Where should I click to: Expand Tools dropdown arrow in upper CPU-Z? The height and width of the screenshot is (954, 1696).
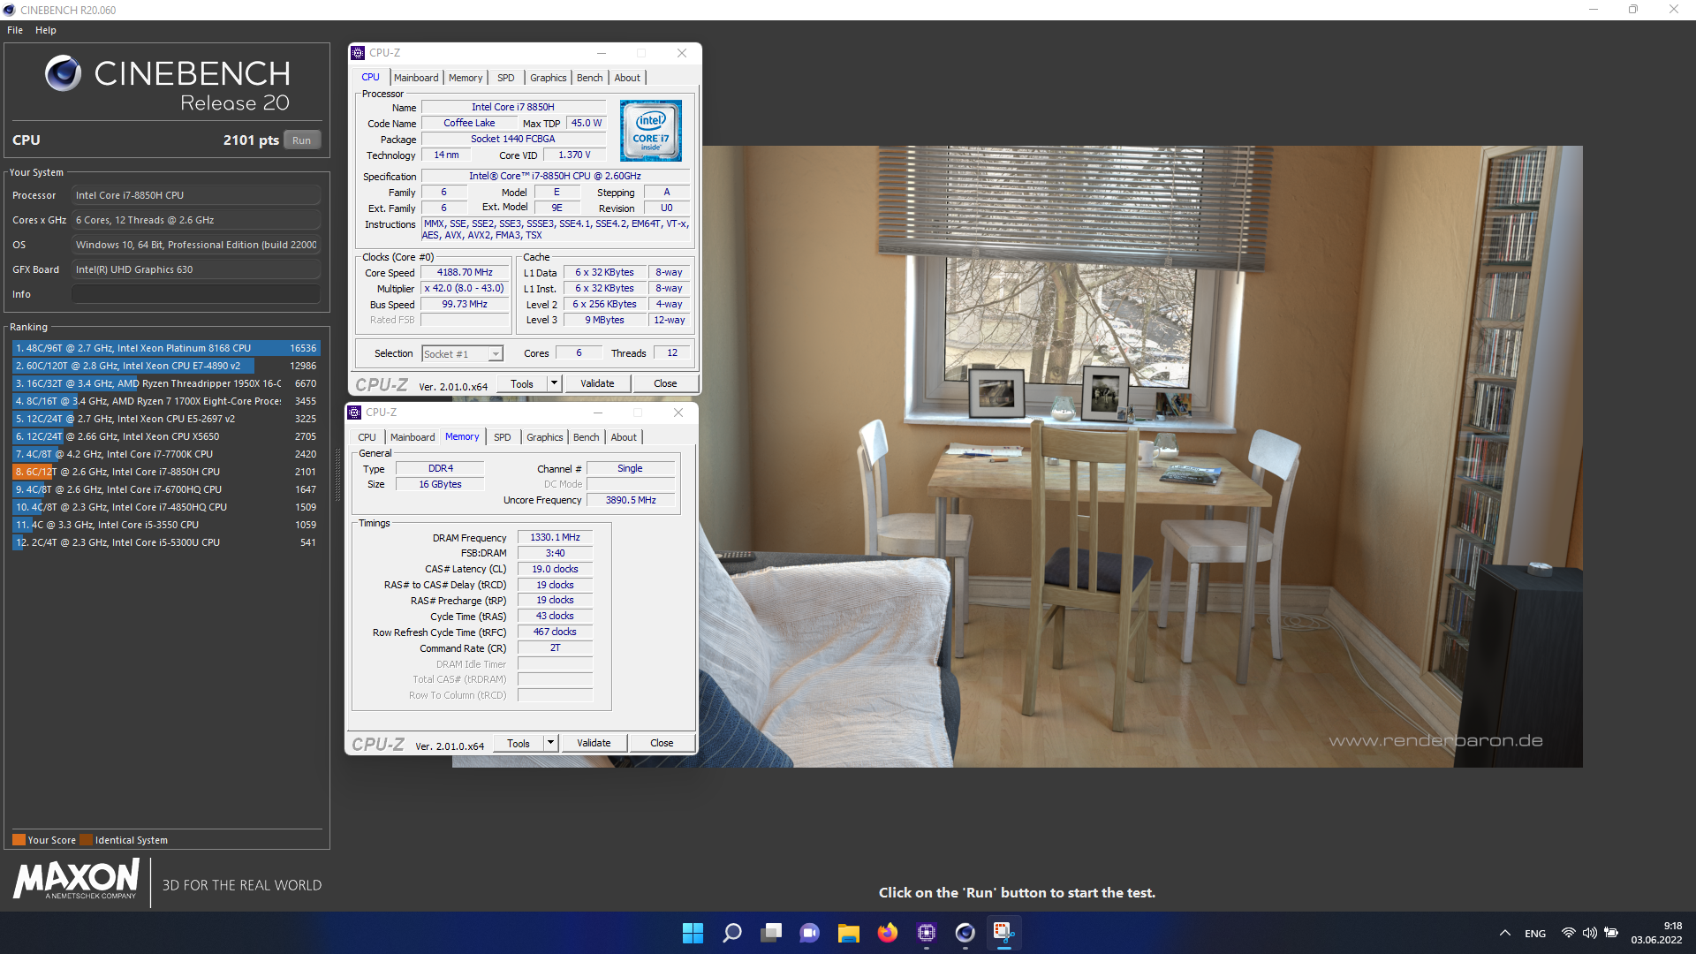(555, 384)
